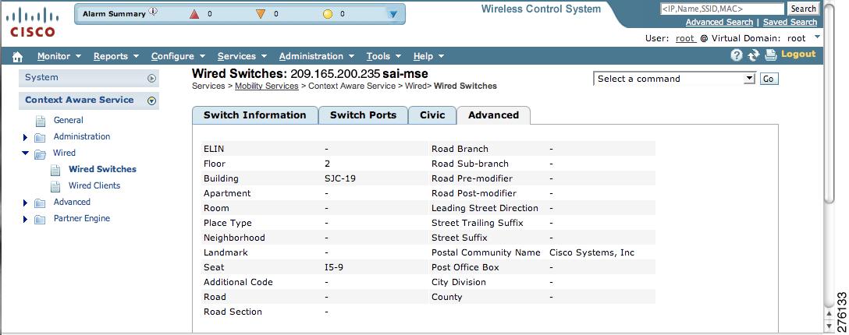Switch to the Civic tab
Screen dimensions: 849x335
432,115
